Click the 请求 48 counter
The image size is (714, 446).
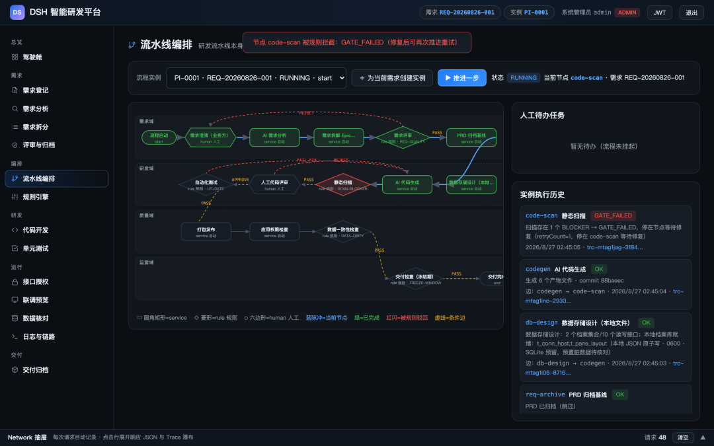tap(655, 437)
